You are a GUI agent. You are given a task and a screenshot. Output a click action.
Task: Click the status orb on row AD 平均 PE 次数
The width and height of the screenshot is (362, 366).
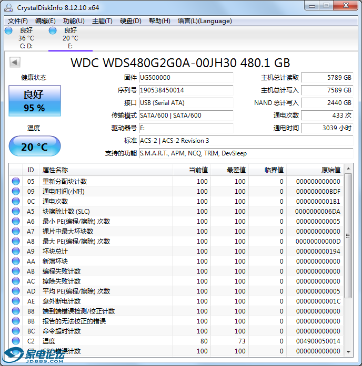(16, 291)
